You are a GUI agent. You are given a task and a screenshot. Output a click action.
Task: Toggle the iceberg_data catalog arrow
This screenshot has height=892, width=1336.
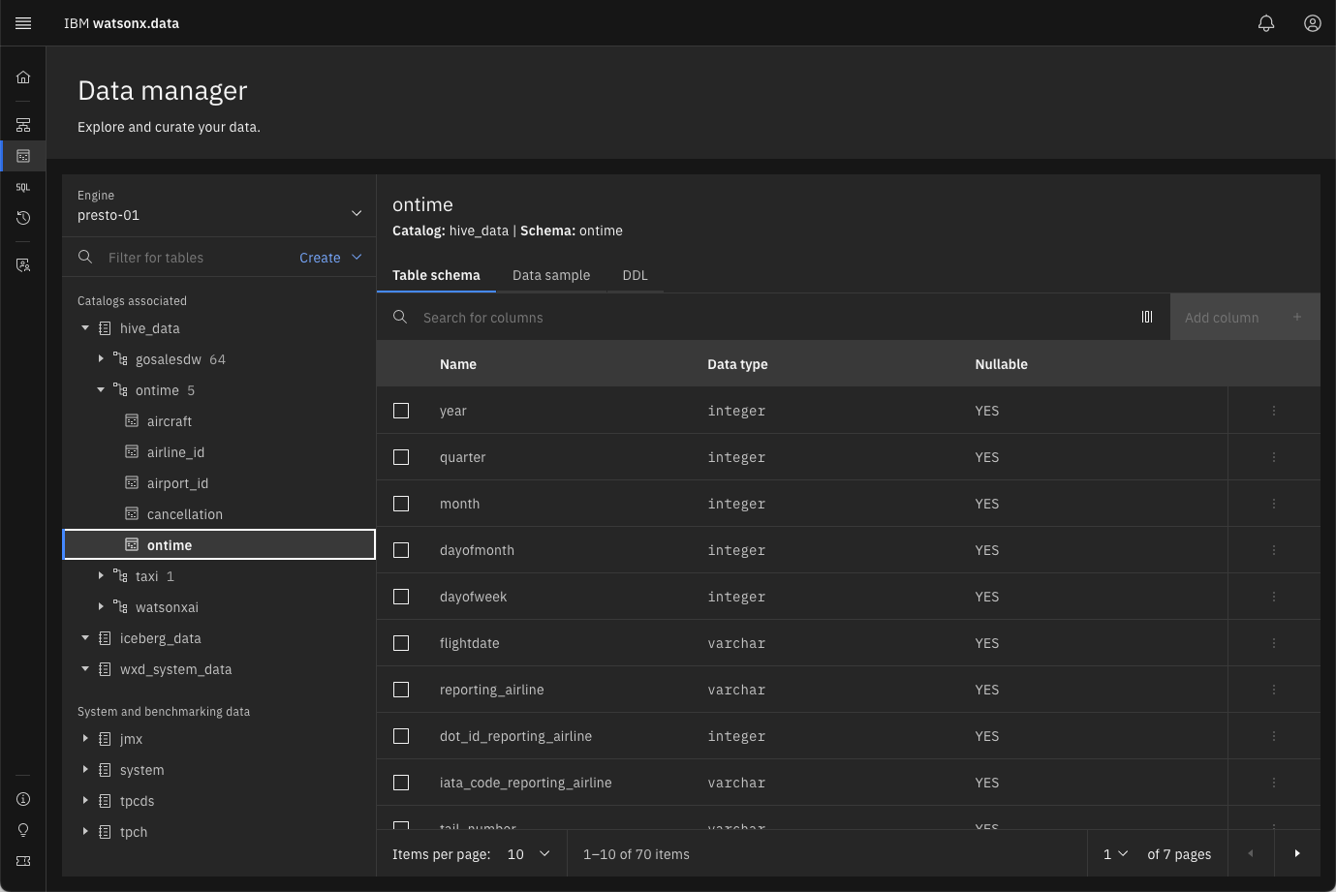85,638
